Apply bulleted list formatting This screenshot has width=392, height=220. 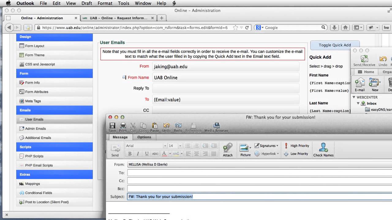[188, 146]
